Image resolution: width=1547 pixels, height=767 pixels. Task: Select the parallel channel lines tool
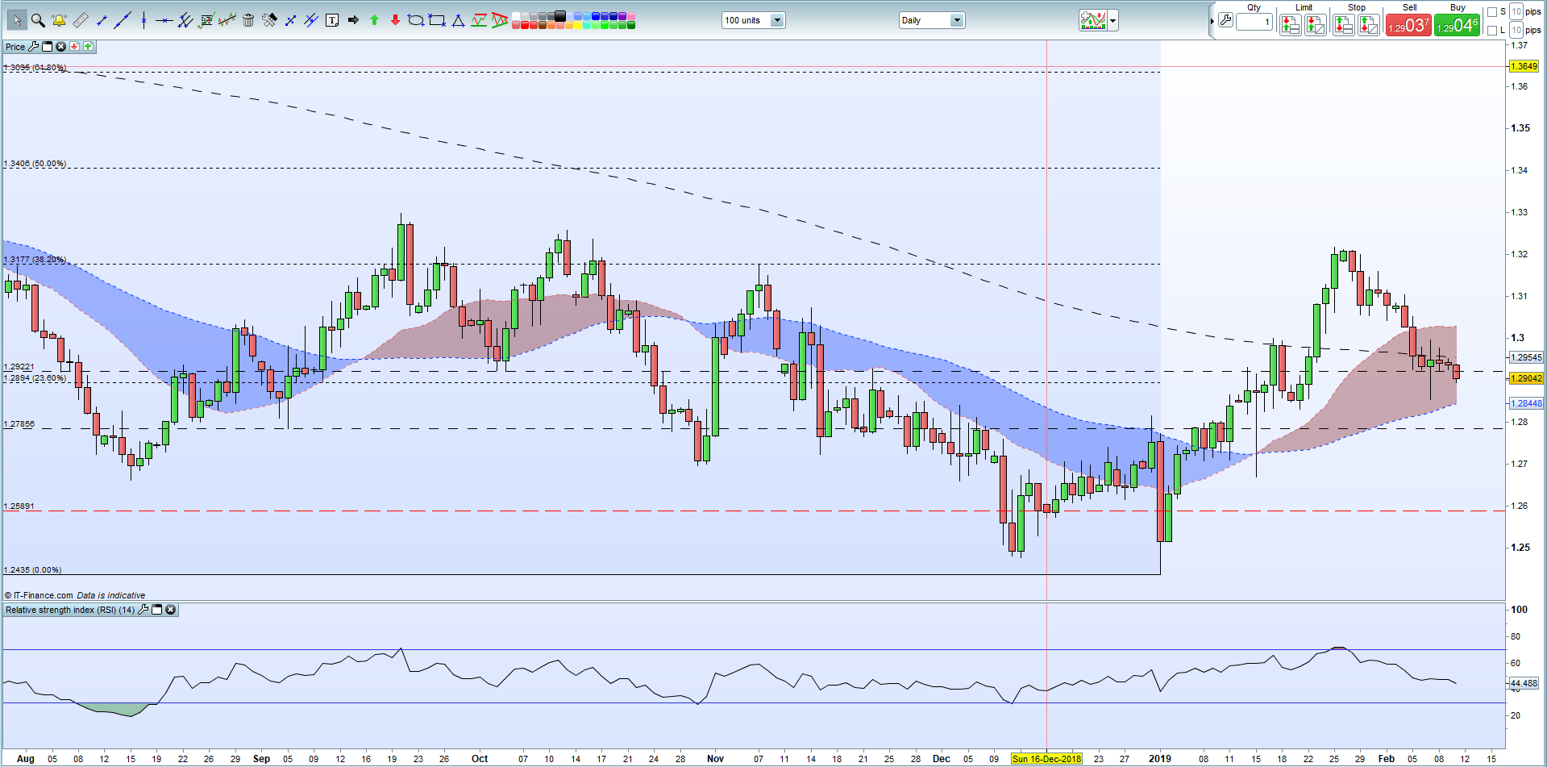[x=185, y=20]
